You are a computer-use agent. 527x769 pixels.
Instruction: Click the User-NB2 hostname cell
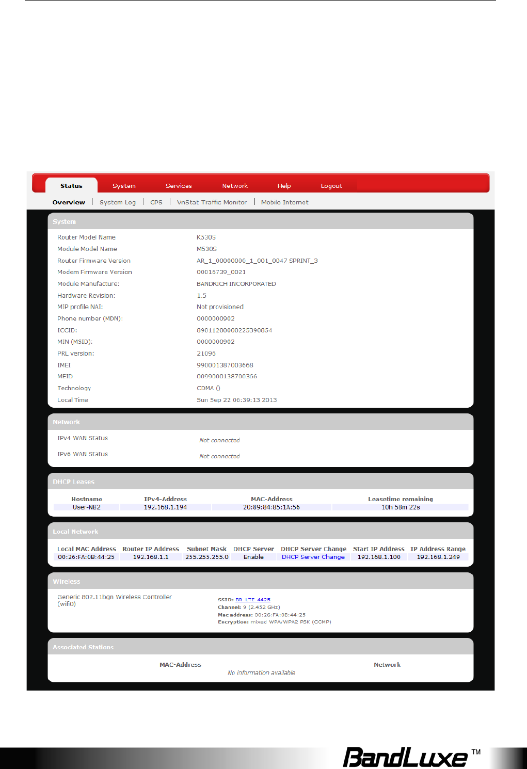[x=87, y=507]
